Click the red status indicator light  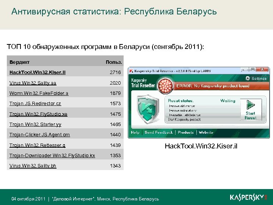(x=165, y=85)
